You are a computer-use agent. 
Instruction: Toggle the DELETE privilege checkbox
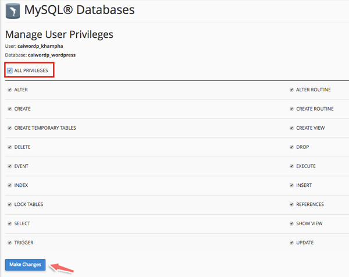point(9,147)
